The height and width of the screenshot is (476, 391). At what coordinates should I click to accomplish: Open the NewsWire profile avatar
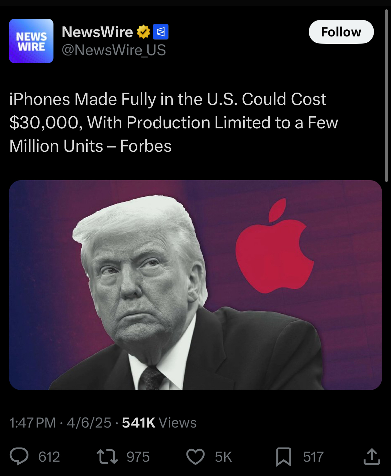point(31,41)
